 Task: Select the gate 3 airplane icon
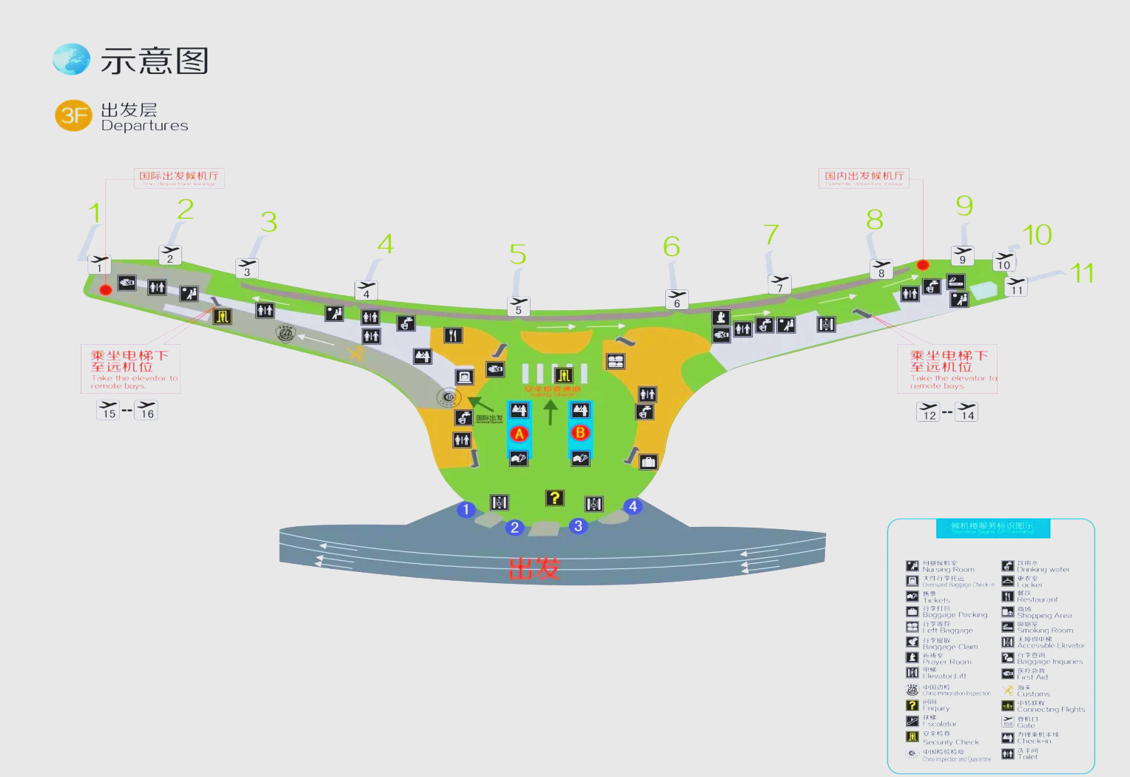click(247, 268)
